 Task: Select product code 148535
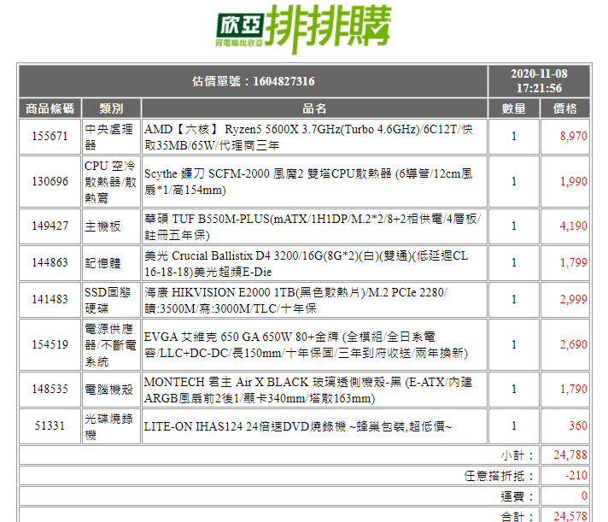50,390
